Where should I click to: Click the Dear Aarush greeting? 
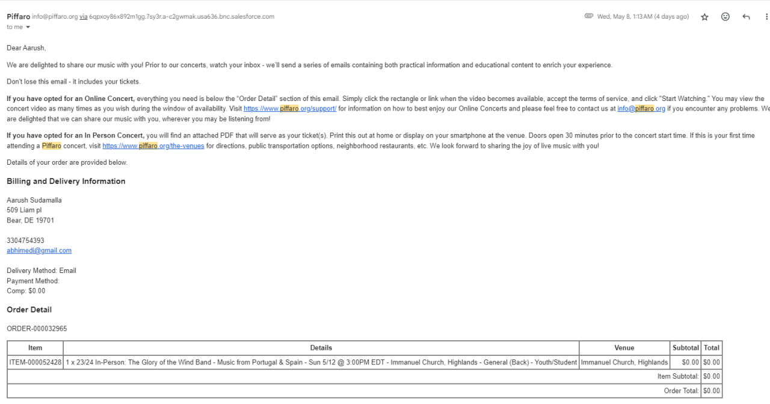26,47
